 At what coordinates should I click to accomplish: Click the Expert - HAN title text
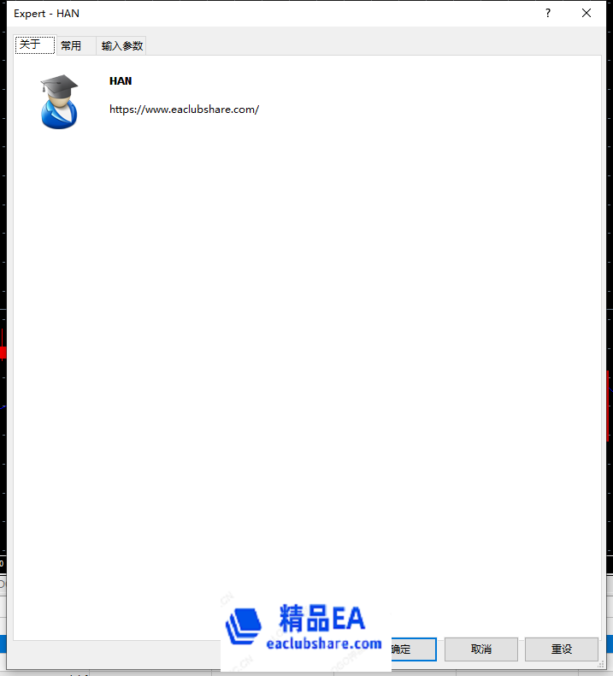[46, 14]
